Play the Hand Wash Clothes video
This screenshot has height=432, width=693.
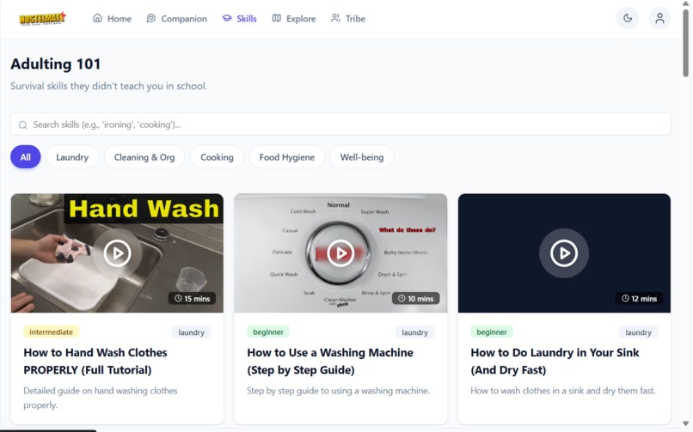coord(117,253)
